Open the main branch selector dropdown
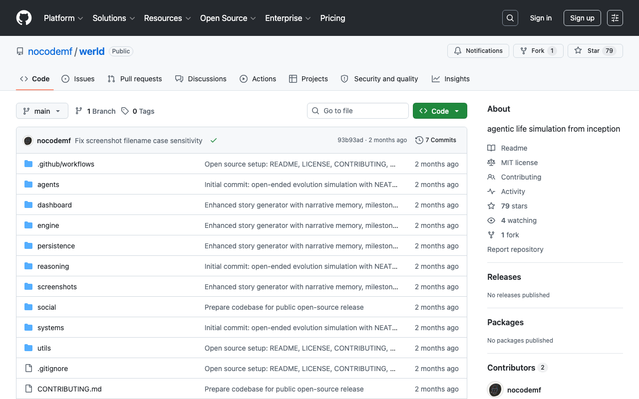639x399 pixels. coord(42,111)
